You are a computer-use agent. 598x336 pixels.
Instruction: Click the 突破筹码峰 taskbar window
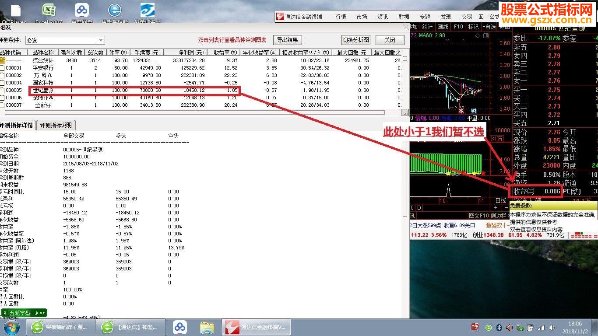[60, 327]
